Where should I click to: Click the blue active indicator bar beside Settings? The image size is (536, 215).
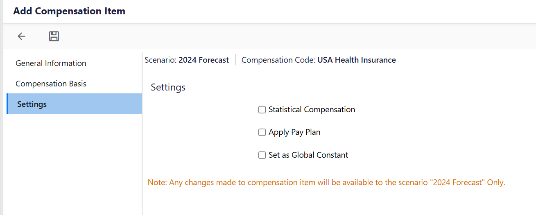pyautogui.click(x=7, y=104)
